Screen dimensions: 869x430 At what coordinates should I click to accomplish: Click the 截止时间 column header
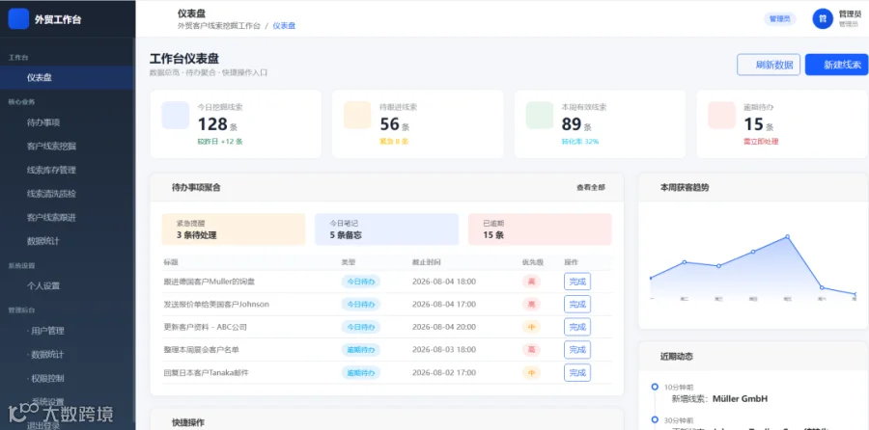pyautogui.click(x=426, y=262)
